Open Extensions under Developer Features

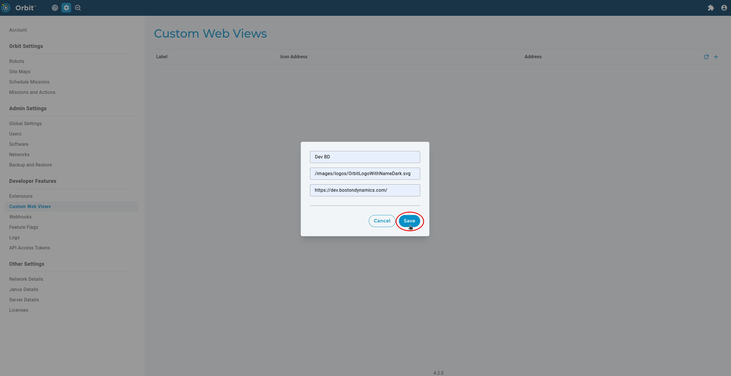point(21,196)
